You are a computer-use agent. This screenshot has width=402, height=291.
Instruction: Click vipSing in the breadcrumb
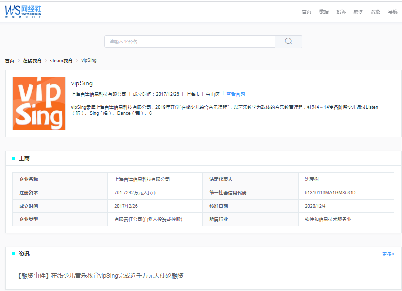89,60
